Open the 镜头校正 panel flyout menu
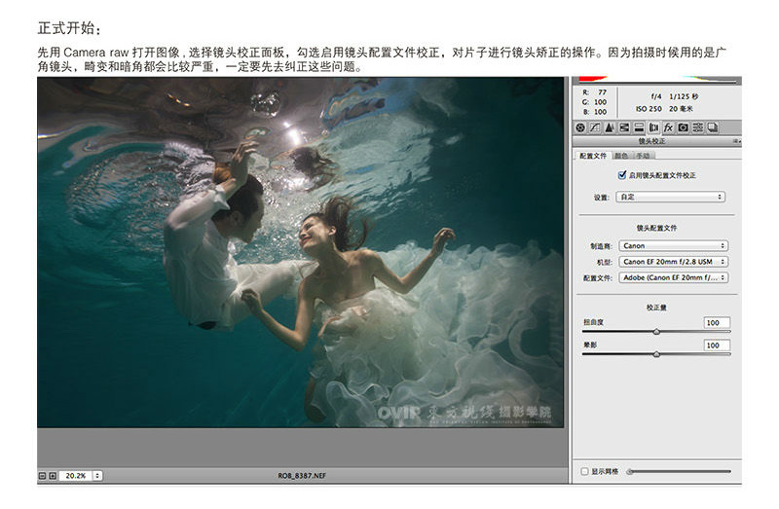This screenshot has height=509, width=779. 737,141
